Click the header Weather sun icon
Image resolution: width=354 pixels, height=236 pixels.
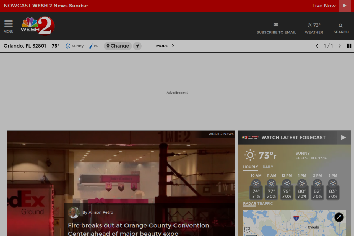tap(310, 25)
